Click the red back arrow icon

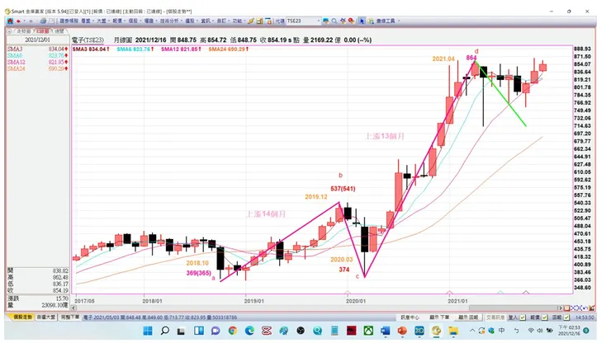pos(18,21)
